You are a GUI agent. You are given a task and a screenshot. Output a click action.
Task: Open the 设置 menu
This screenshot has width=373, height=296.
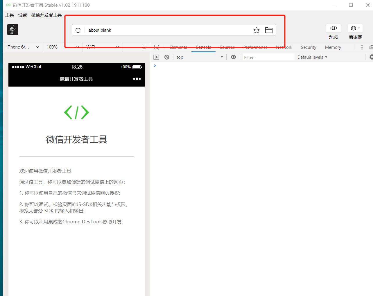coord(22,15)
